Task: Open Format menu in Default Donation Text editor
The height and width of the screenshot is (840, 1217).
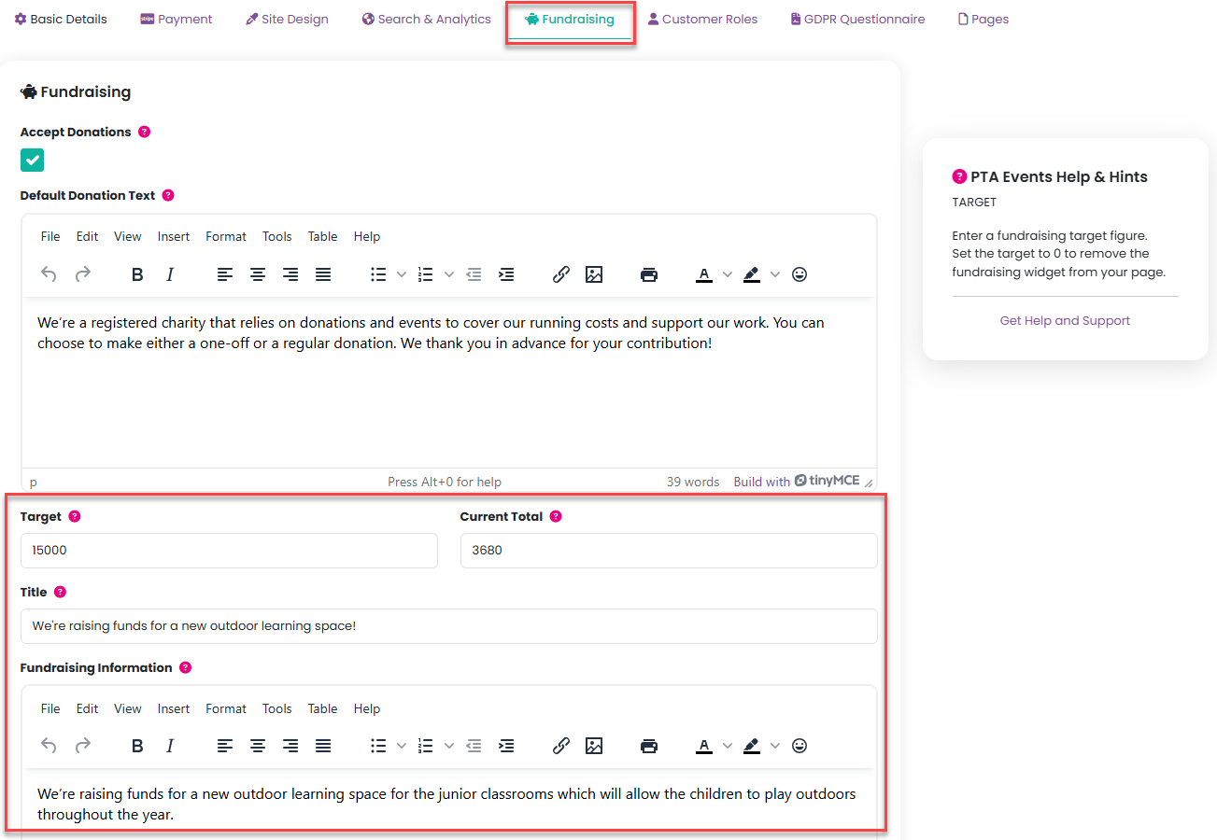Action: point(226,236)
